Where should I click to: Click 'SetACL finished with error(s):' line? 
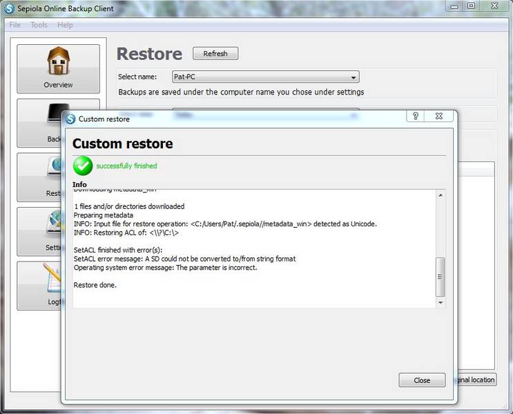(x=118, y=250)
